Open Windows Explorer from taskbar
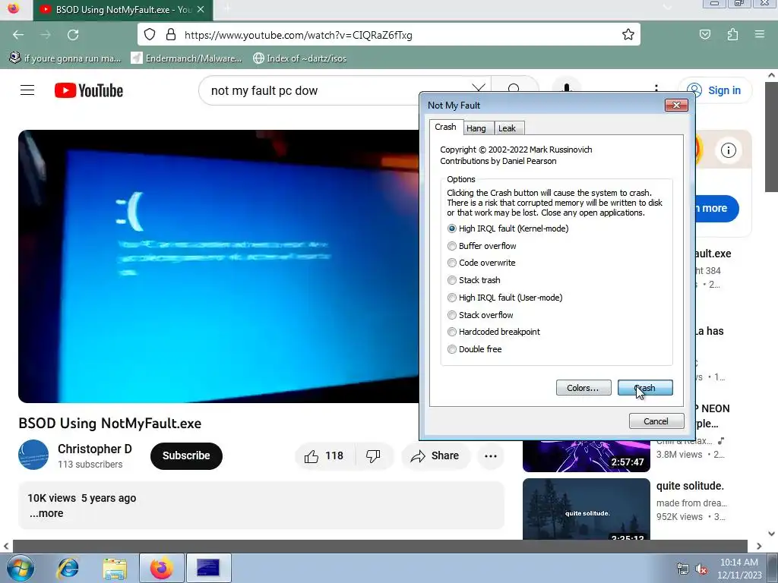778x583 pixels. pyautogui.click(x=115, y=568)
